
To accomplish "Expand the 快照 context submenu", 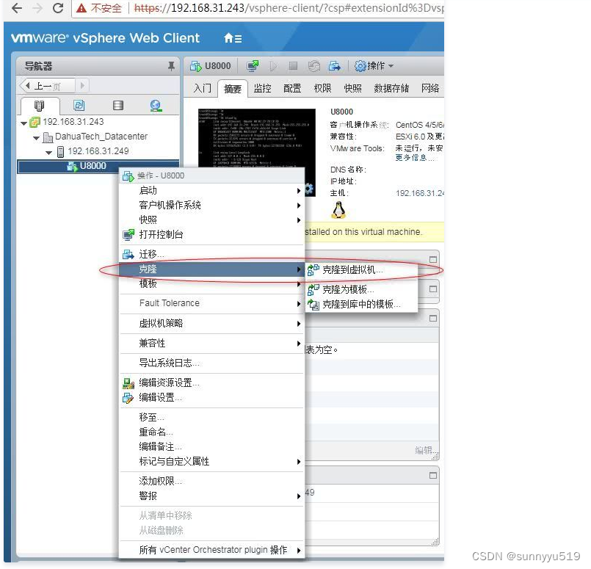I will pos(211,220).
